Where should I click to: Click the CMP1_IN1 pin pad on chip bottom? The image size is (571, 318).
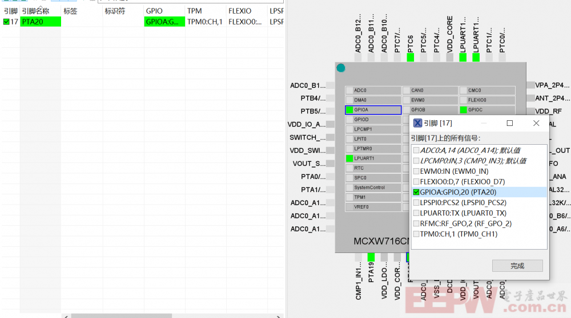358,257
